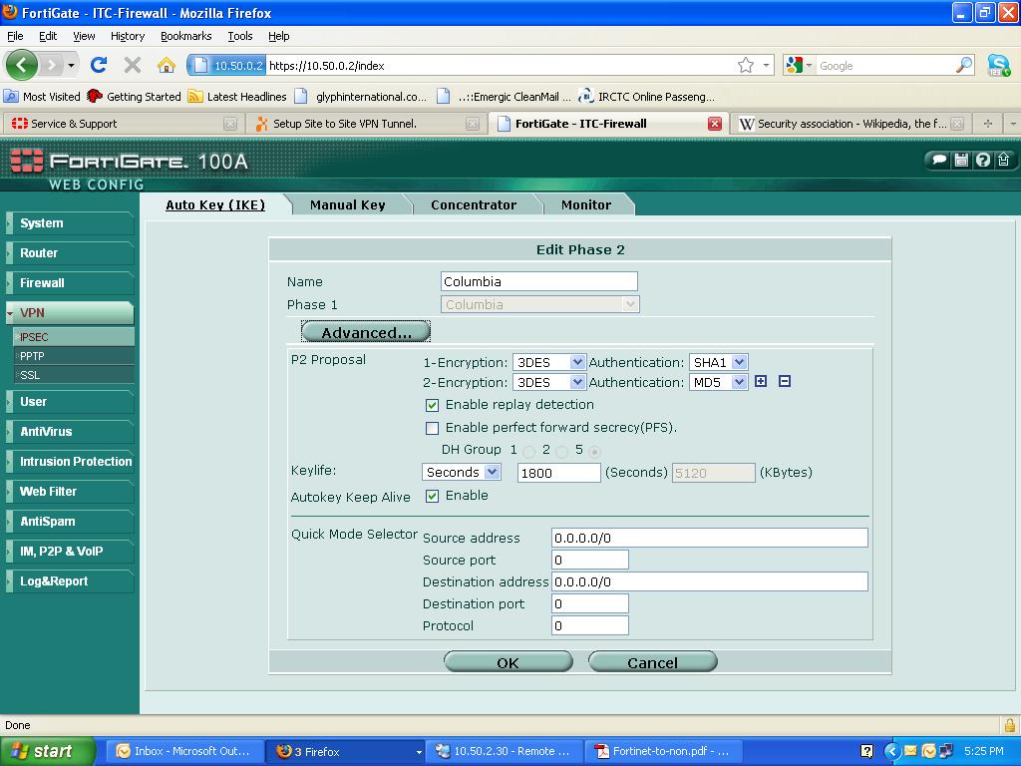Click the contact support chat bubble icon

coord(939,160)
